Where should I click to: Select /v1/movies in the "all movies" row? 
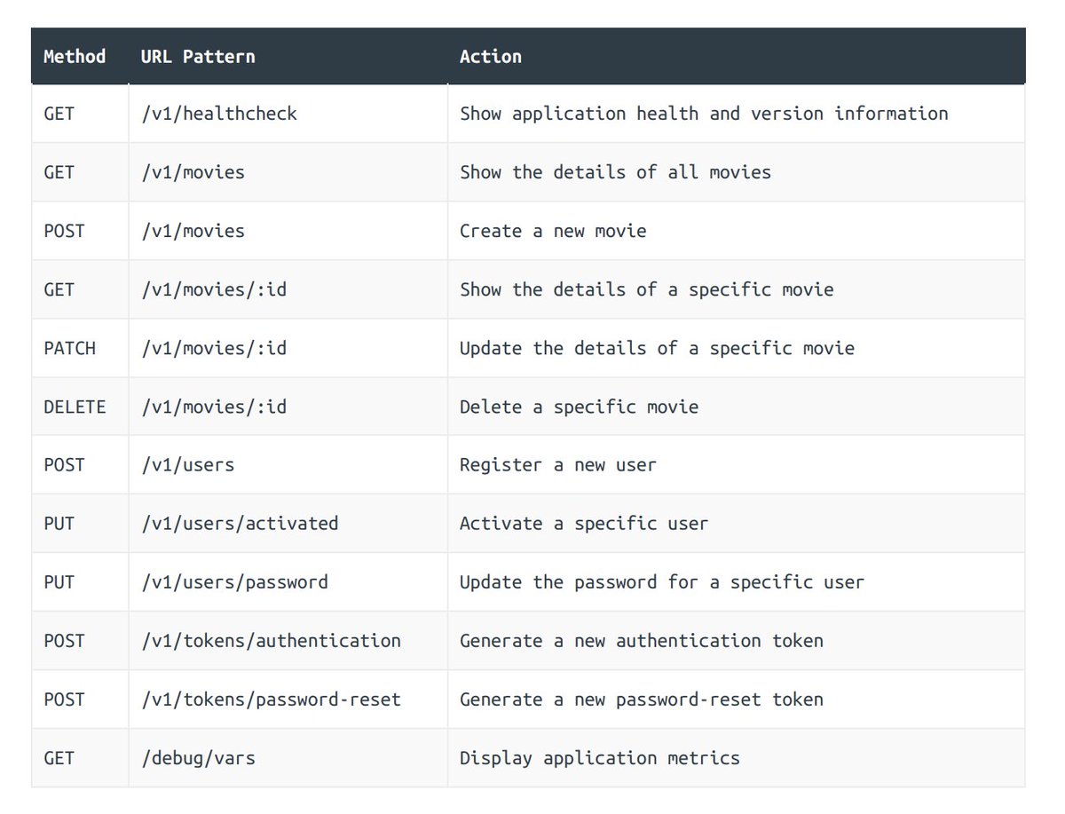193,172
